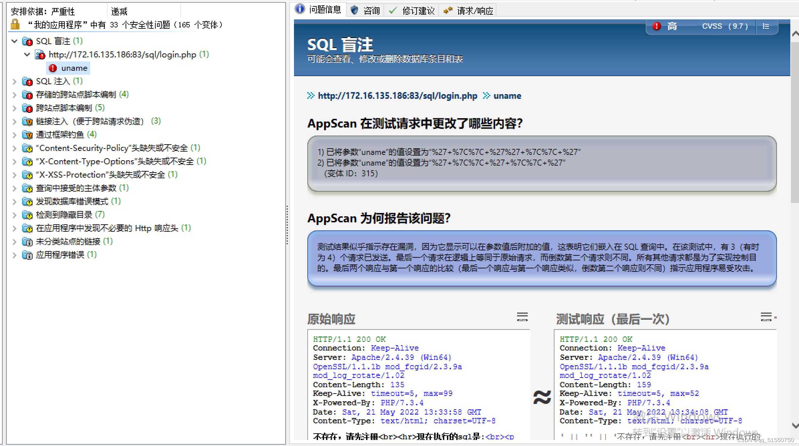This screenshot has width=799, height=446.
Task: Expand the SQL 注入 tree node
Action: pos(14,81)
